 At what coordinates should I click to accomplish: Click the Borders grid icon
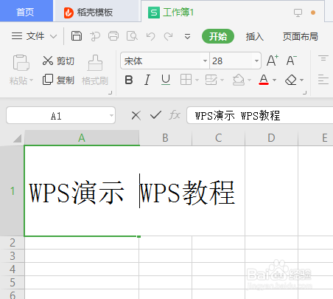[x=186, y=80]
